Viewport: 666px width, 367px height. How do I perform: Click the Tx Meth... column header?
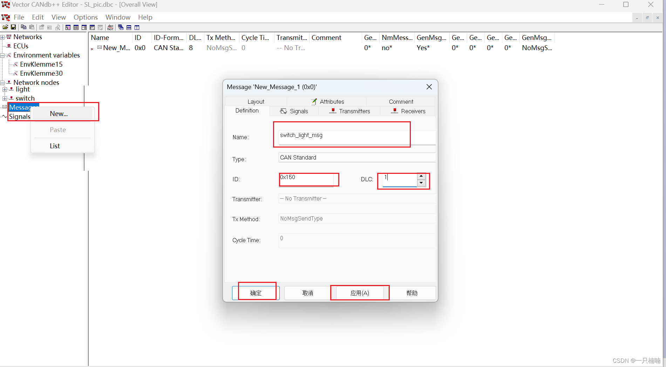pos(221,38)
